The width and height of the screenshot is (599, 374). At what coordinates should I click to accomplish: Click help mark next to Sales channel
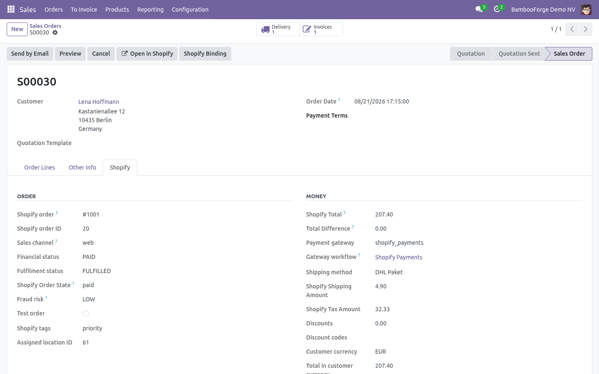(x=56, y=241)
